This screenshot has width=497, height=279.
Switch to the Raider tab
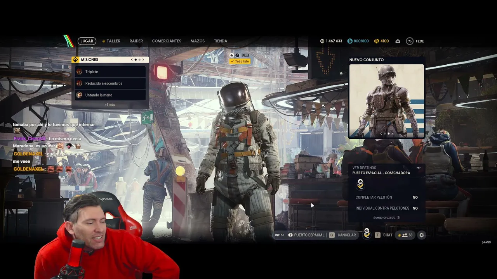coord(136,41)
